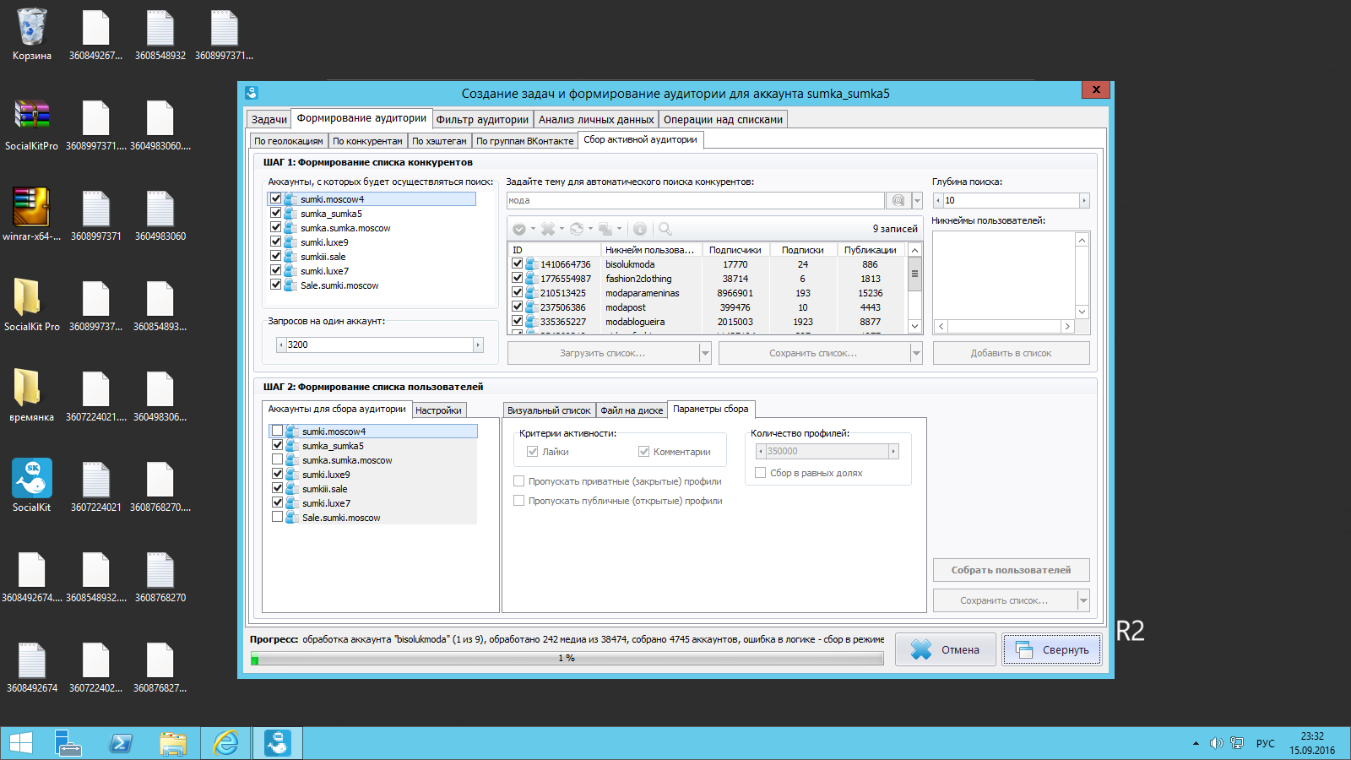Uncheck sumkiii.sale in the step 1 accounts list
The height and width of the screenshot is (760, 1351).
[275, 256]
